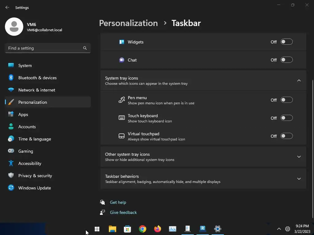
Task: Enable the Pen menu toggle
Action: coord(287,100)
